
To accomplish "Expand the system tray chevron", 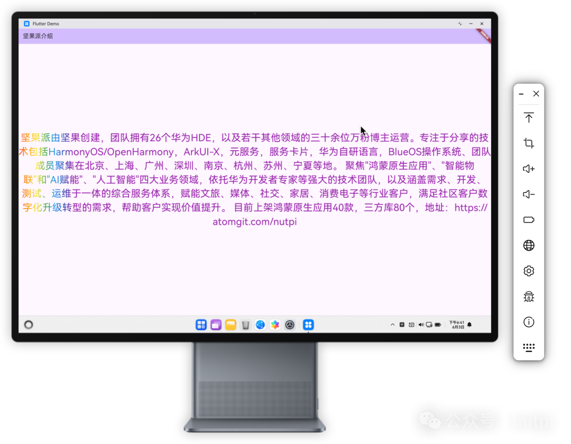I will (x=392, y=325).
